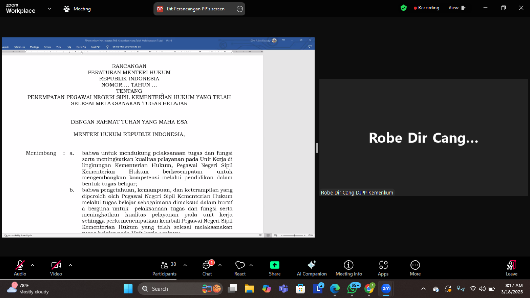Click the Meeting tab at top
Viewport: 530px width, 298px height.
pos(77,9)
